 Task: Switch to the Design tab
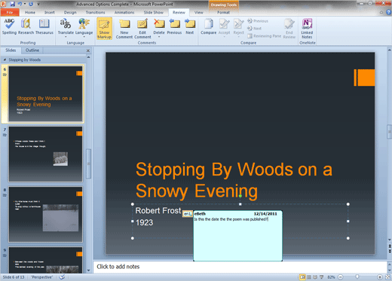[70, 12]
